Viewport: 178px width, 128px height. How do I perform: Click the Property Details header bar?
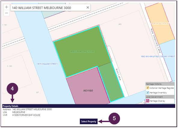click(89, 106)
